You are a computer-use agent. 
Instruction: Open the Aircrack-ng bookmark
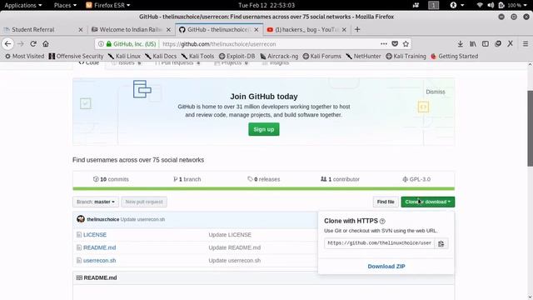coord(279,56)
